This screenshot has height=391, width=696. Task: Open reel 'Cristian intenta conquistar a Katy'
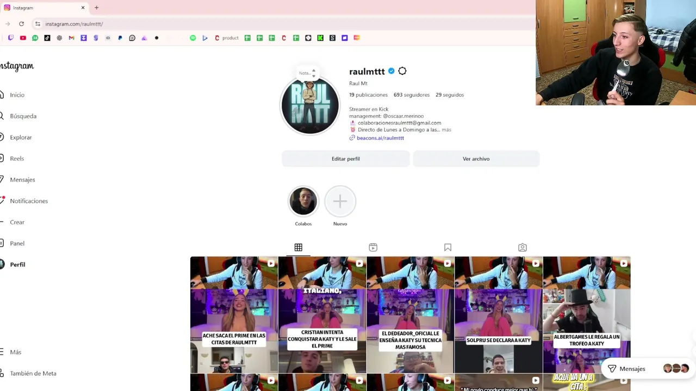(322, 314)
